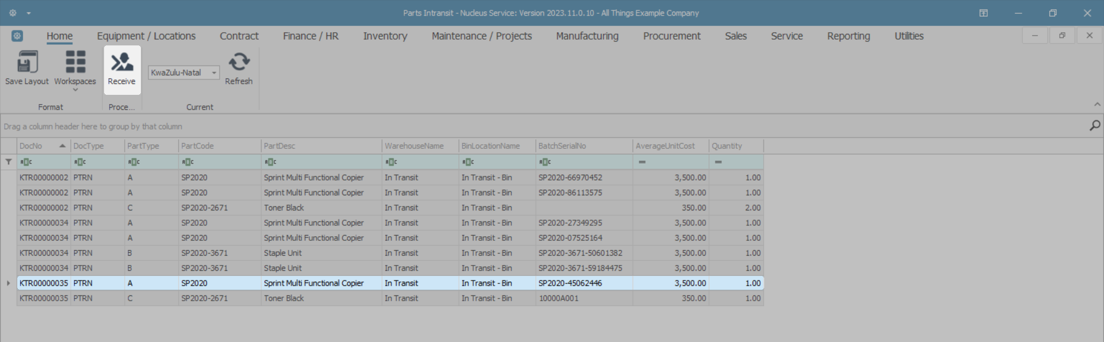
Task: Open the Equipment / Locations tab
Action: [146, 36]
